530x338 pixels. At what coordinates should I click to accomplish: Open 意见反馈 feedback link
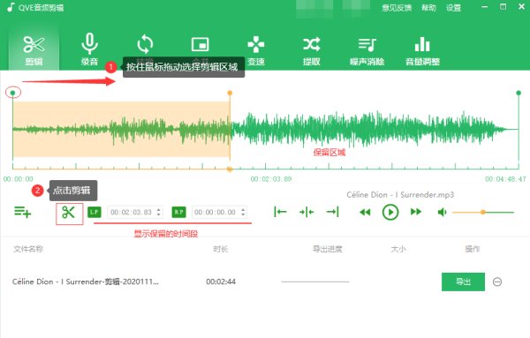point(397,7)
